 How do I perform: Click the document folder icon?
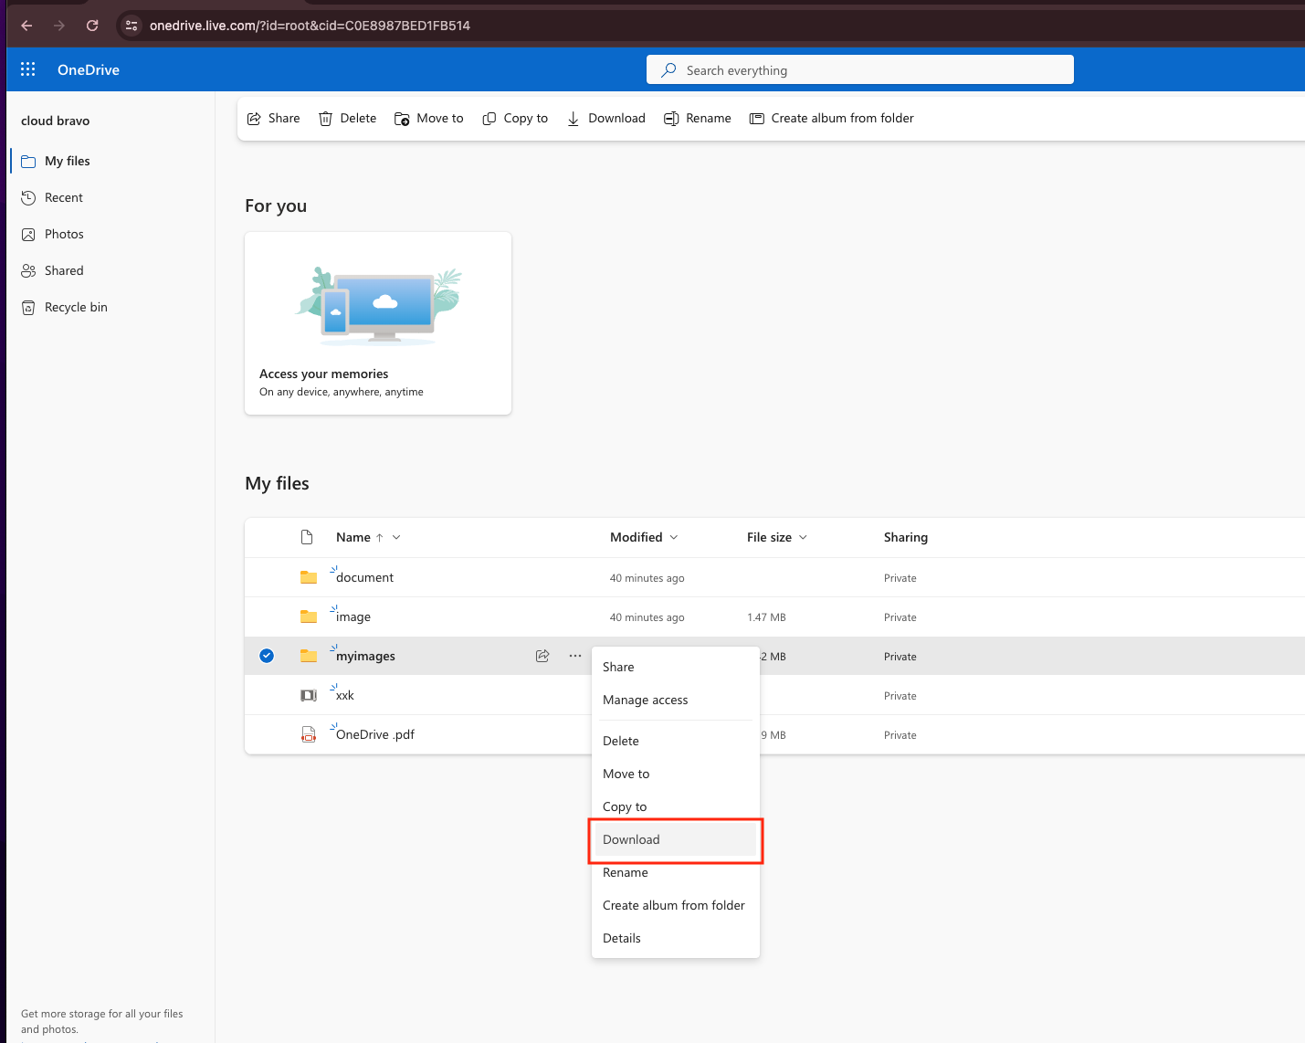[x=309, y=577]
